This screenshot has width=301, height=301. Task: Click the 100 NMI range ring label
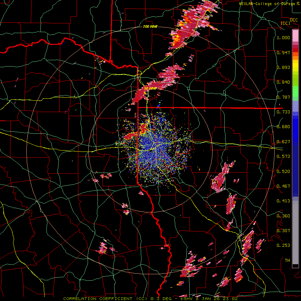pos(150,26)
